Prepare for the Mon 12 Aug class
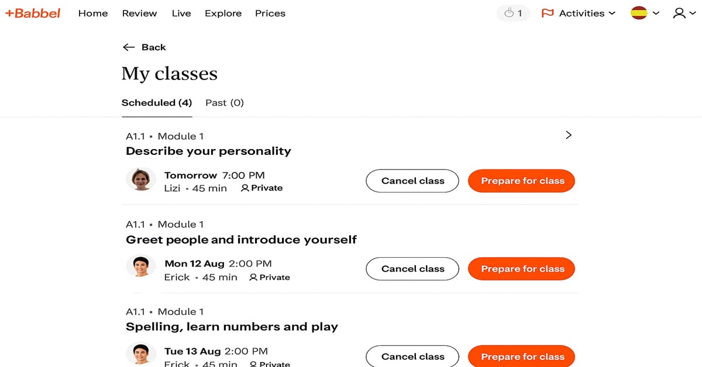The height and width of the screenshot is (367, 702). click(521, 269)
